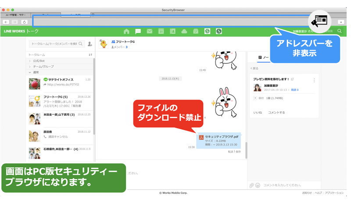Click the second dark S app icon
This screenshot has width=351, height=201.
click(218, 31)
